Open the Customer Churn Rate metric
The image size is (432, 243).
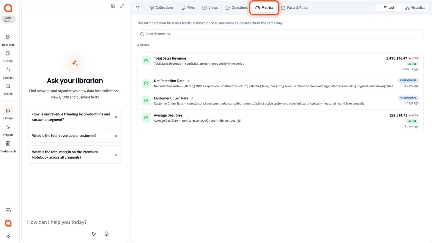click(x=280, y=101)
